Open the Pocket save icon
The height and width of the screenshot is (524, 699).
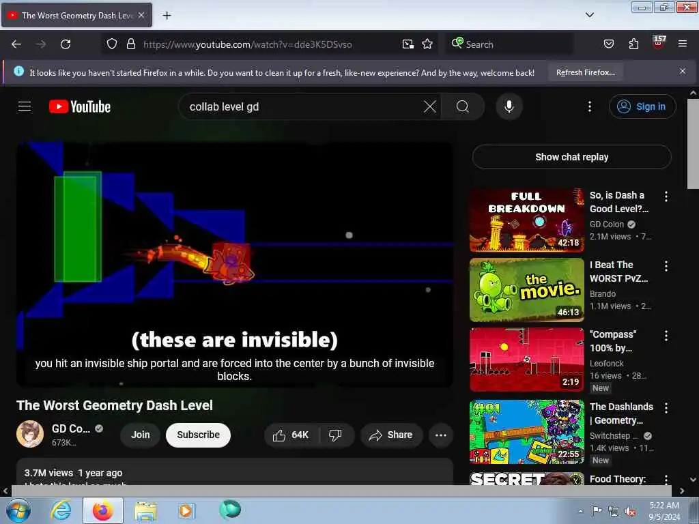tap(608, 44)
